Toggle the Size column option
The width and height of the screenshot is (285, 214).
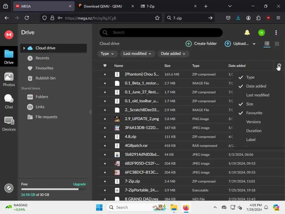click(x=250, y=104)
